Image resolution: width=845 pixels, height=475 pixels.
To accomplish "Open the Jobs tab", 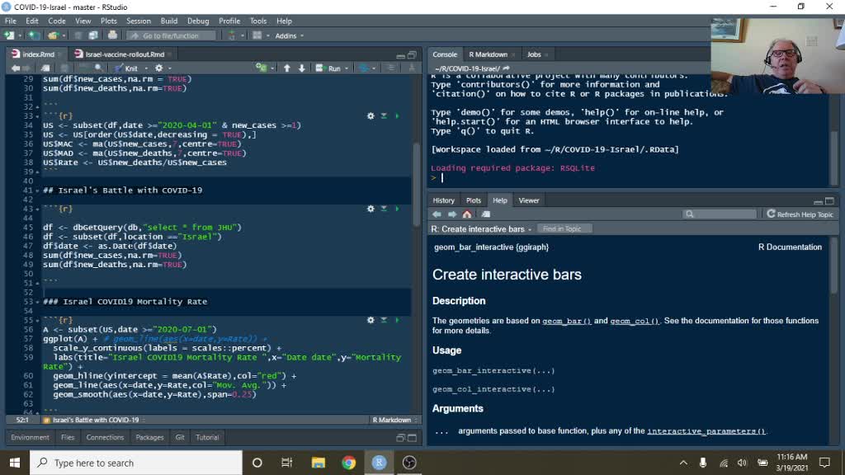I will point(534,54).
